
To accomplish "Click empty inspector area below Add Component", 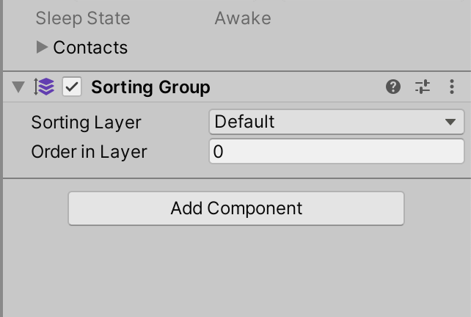I will tap(236, 271).
